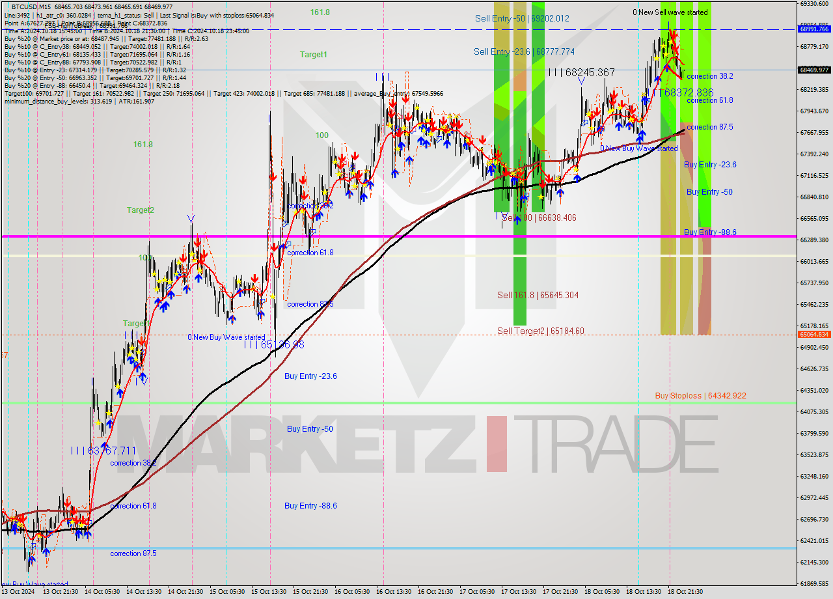Image resolution: width=833 pixels, height=599 pixels.
Task: Click the 'Buy Stoploss | 64342.922' label
Action: (700, 395)
